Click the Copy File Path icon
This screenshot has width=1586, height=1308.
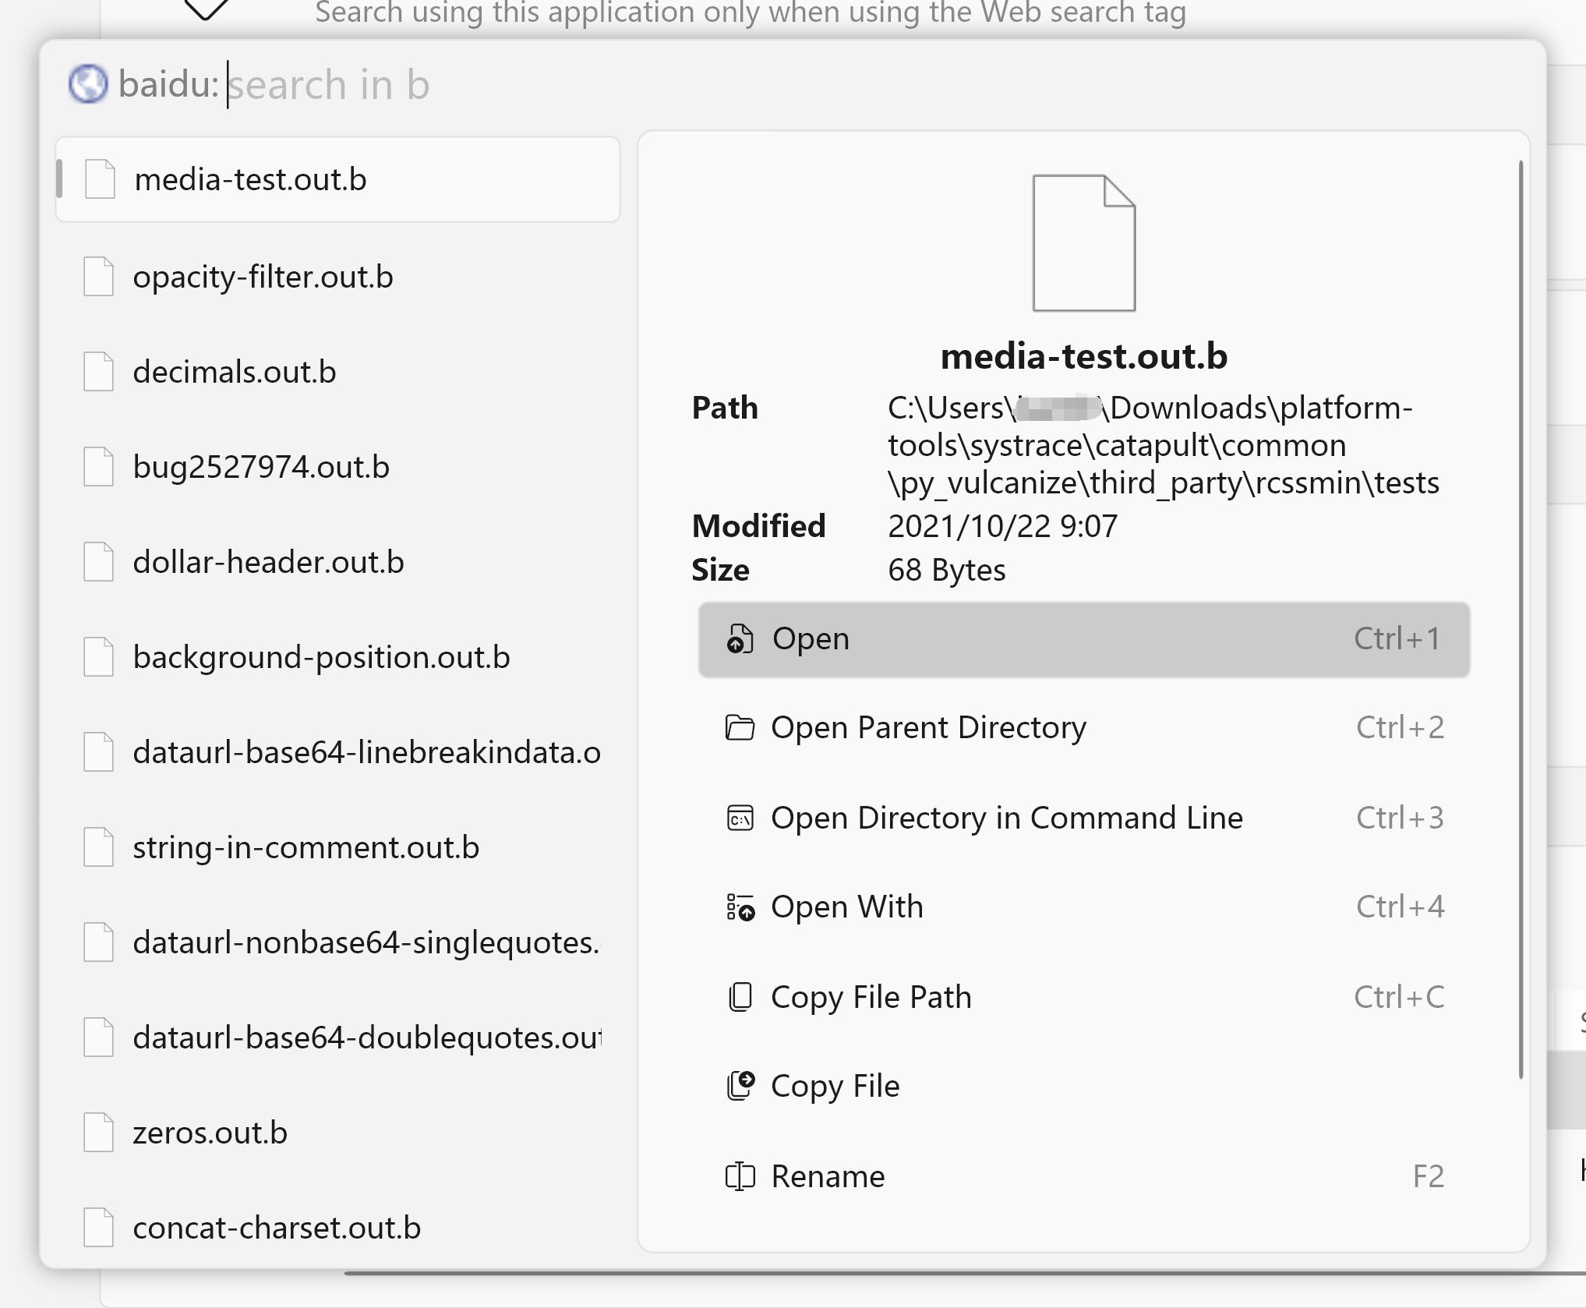tap(739, 996)
